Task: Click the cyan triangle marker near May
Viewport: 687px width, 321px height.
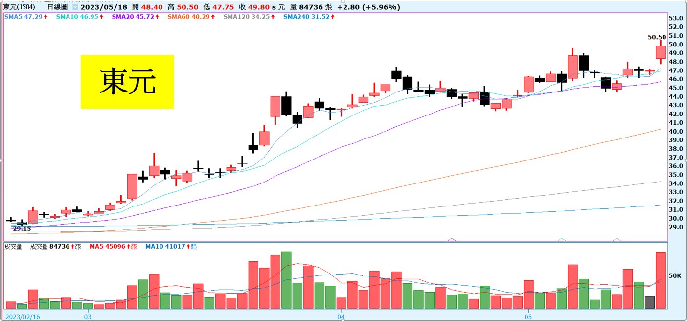Action: (x=561, y=239)
